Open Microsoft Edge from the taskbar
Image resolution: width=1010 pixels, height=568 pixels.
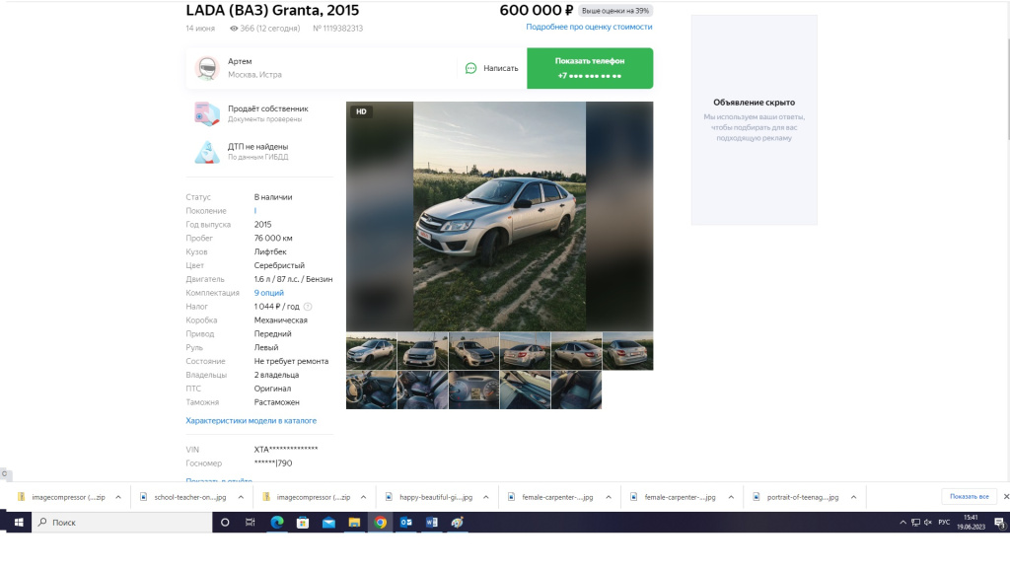coord(277,523)
